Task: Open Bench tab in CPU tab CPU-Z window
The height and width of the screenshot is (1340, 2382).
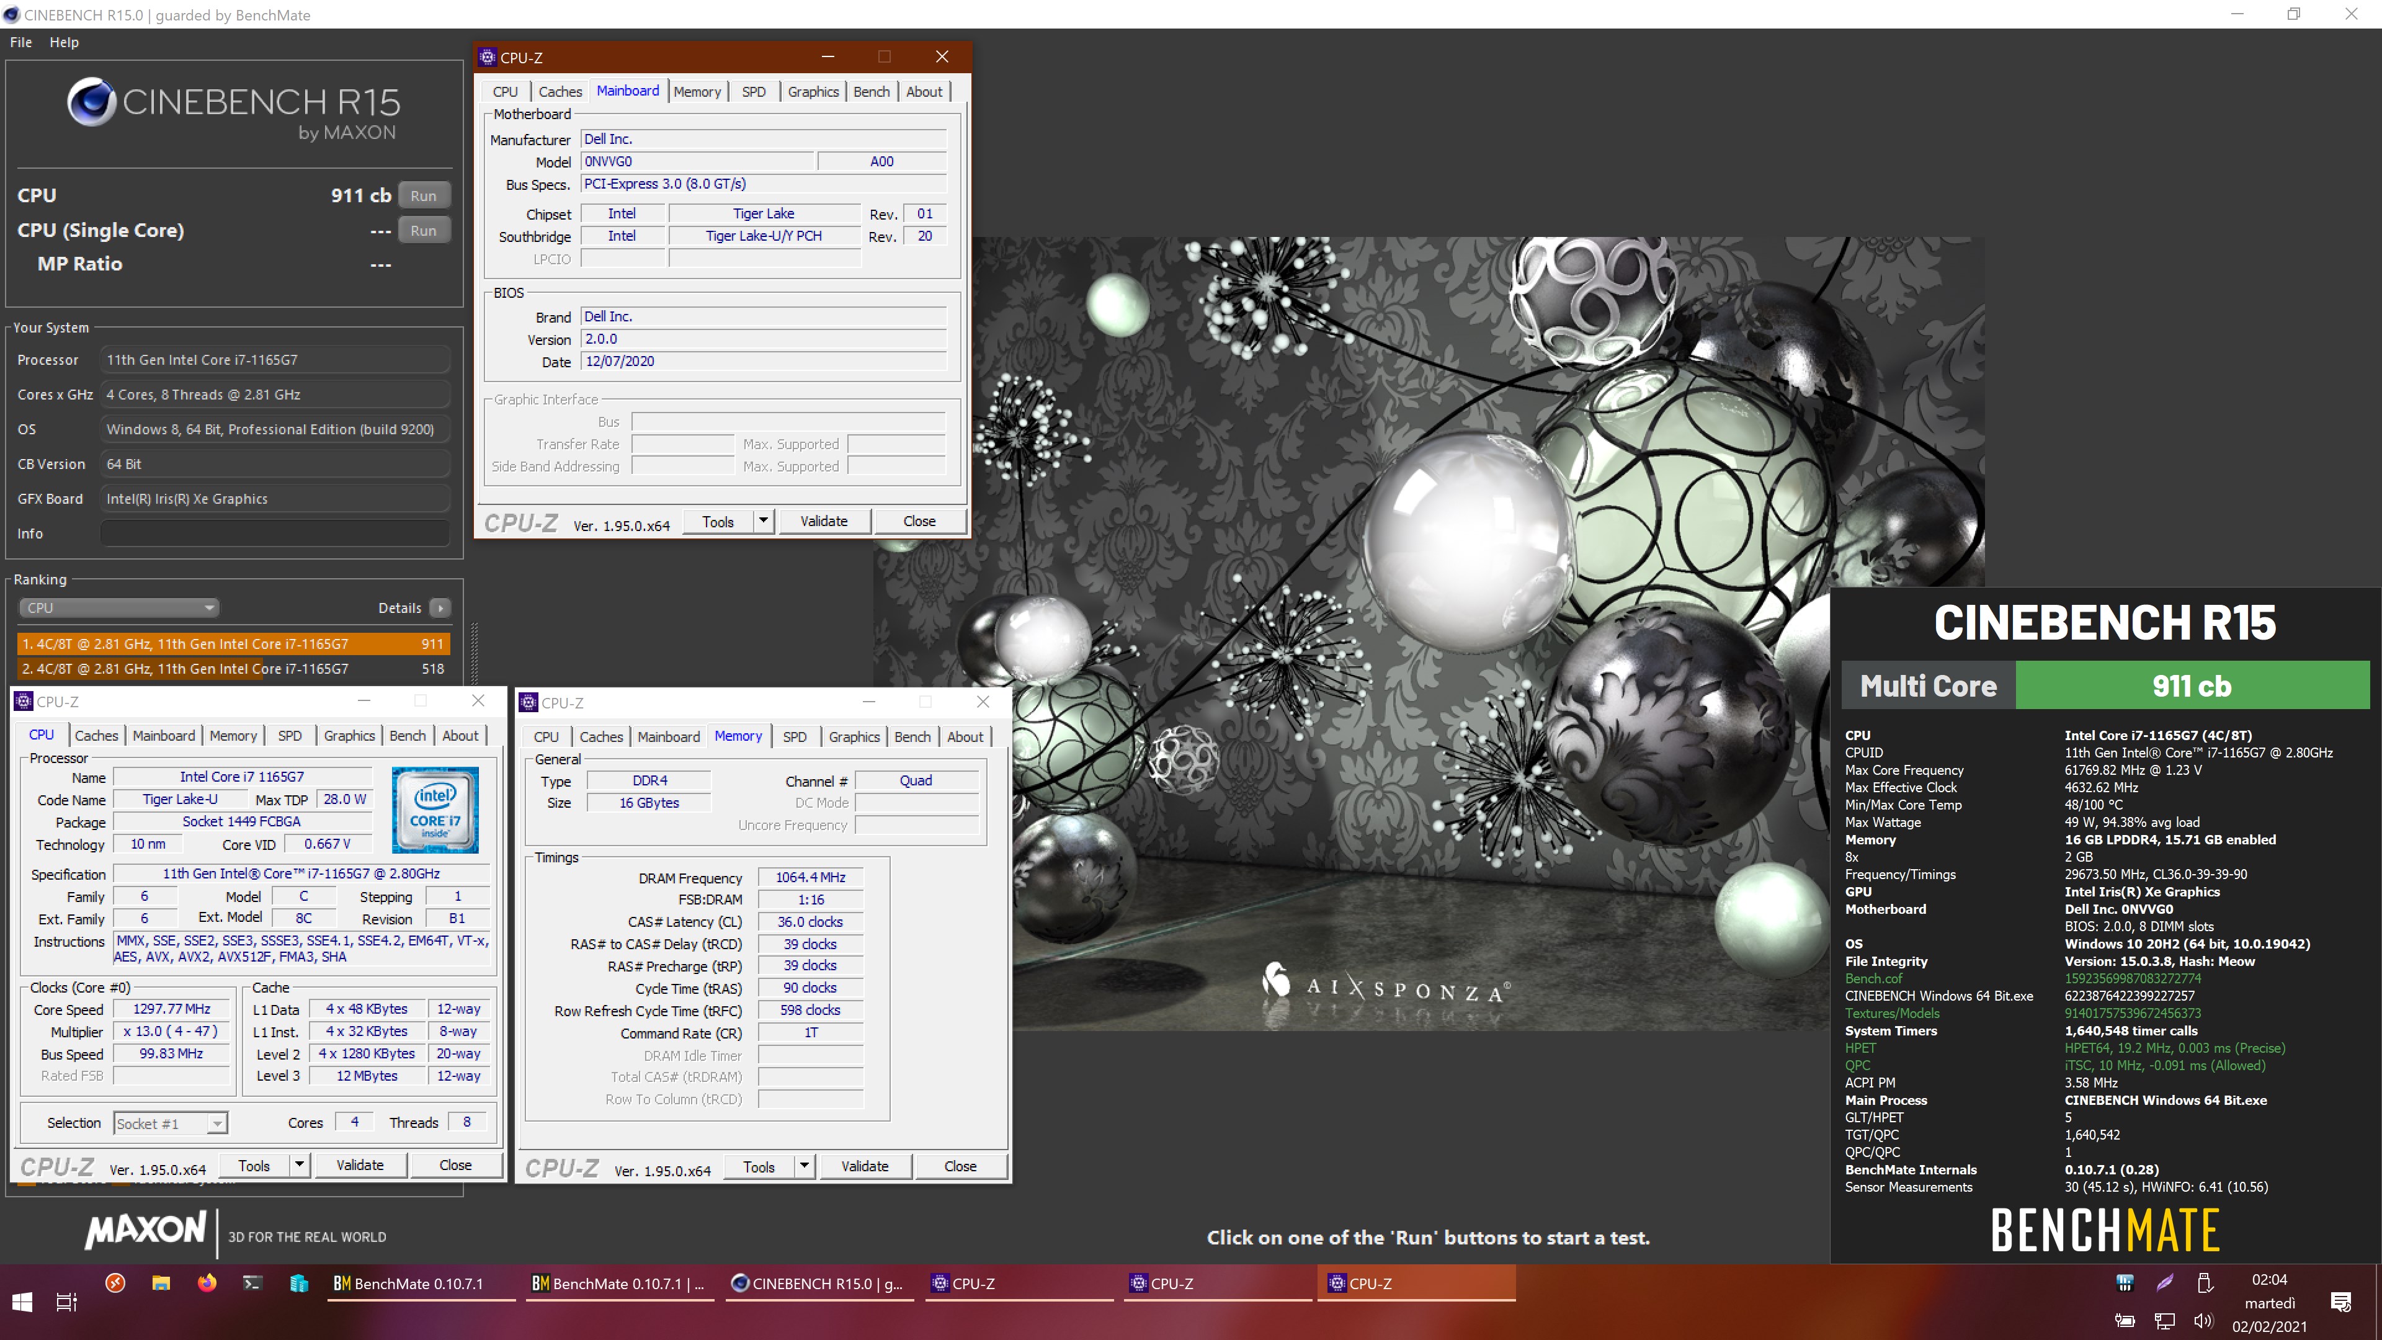Action: click(408, 736)
